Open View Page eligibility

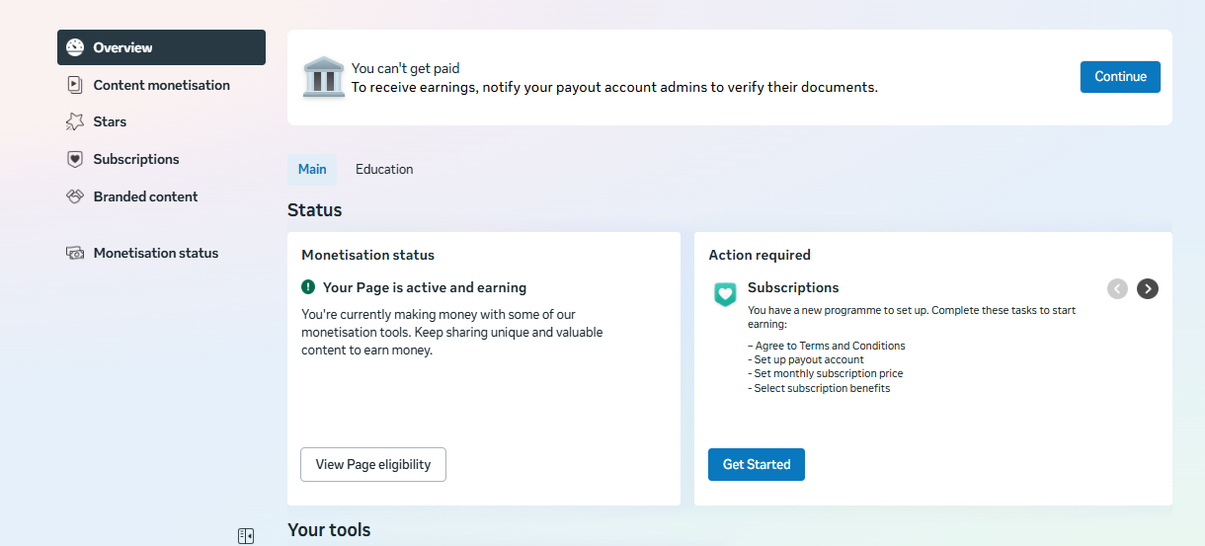[x=373, y=464]
